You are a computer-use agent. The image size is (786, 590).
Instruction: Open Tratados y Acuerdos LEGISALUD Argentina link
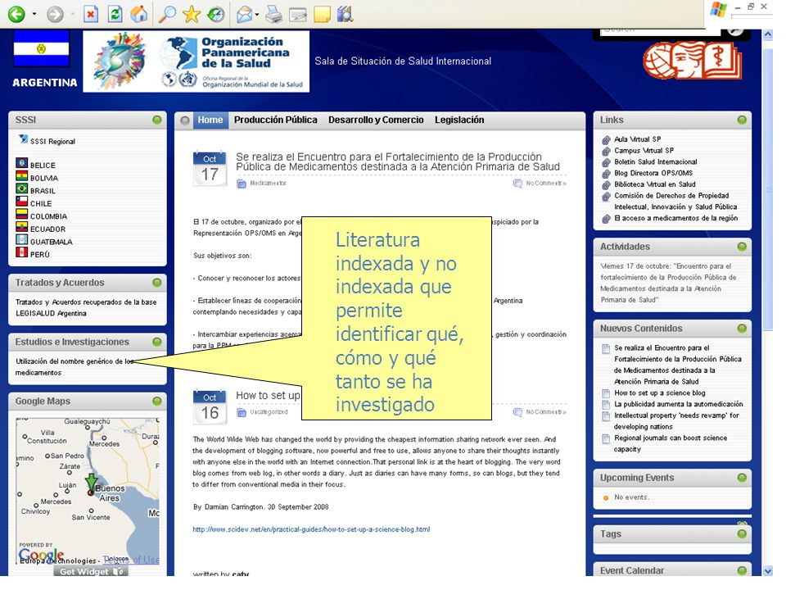pos(86,307)
